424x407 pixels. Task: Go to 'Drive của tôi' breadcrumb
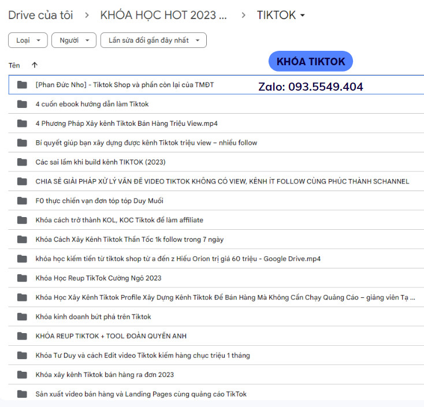pos(40,16)
